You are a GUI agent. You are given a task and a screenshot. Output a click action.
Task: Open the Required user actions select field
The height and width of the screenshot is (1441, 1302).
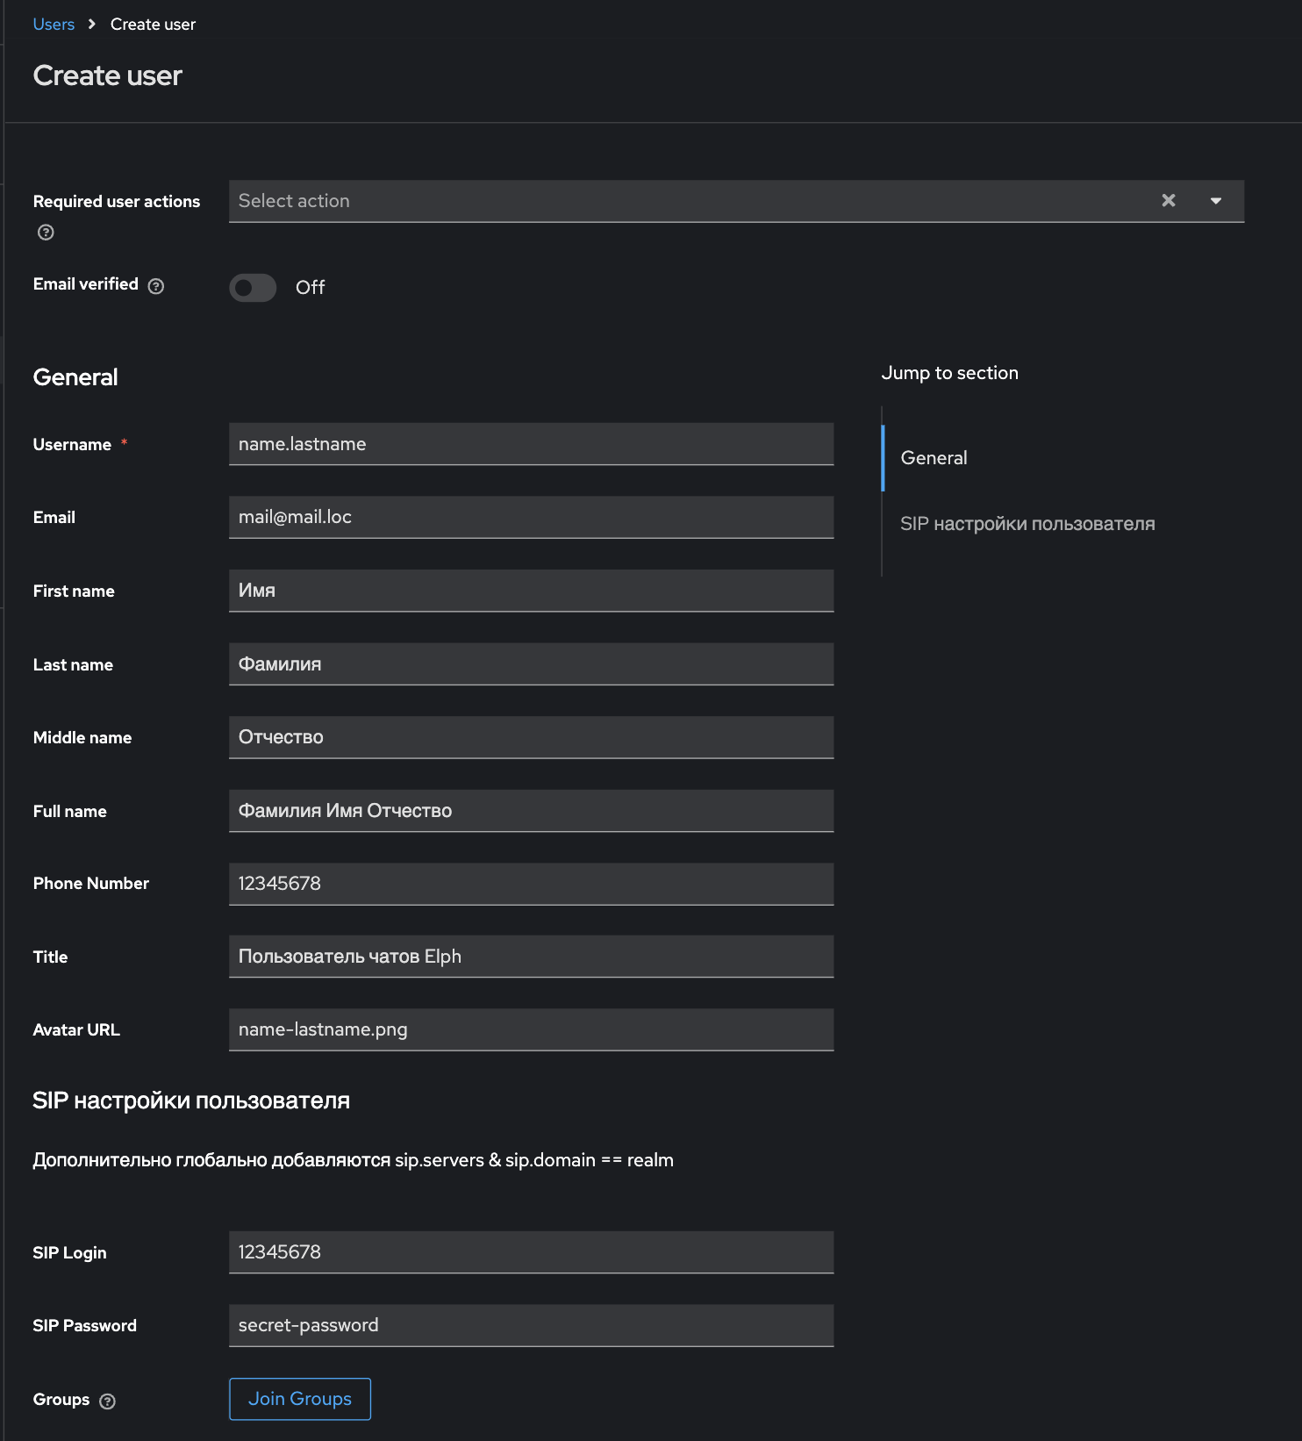tap(684, 201)
